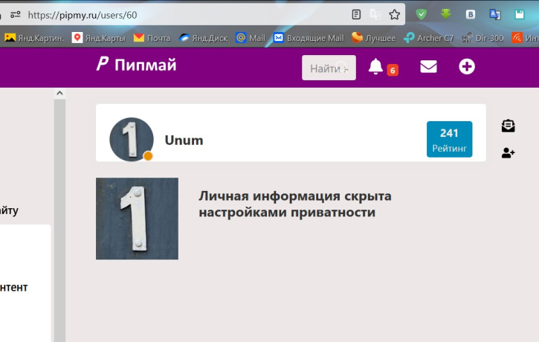The width and height of the screenshot is (539, 342).
Task: Click sidebar scrollbar up arrow
Action: 59,93
